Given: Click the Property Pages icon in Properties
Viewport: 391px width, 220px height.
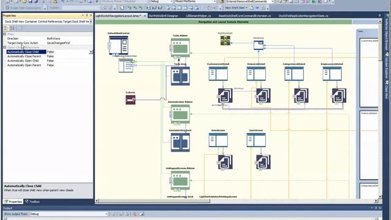Looking at the screenshot, I should pos(20,28).
